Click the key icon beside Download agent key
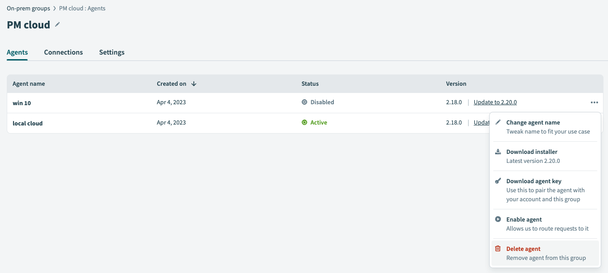Viewport: 608px width, 273px height. 498,181
